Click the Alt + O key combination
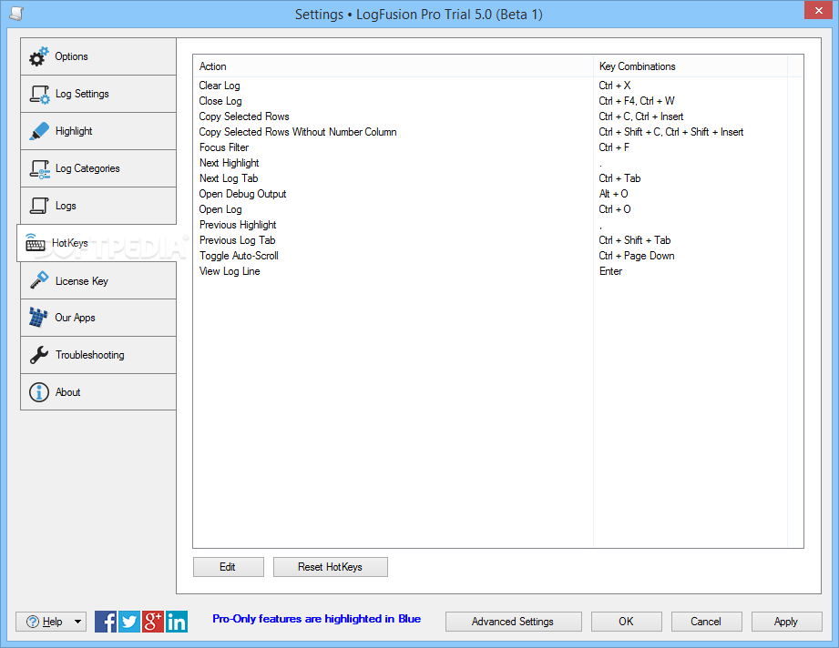This screenshot has height=648, width=839. click(614, 194)
